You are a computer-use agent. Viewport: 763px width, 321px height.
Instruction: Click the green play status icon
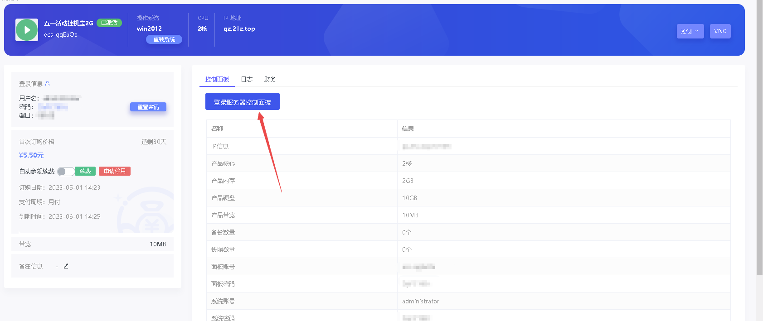click(x=27, y=30)
